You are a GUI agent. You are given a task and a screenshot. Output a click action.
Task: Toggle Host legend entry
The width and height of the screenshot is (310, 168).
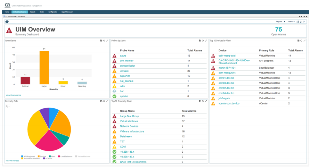[x=52, y=157]
